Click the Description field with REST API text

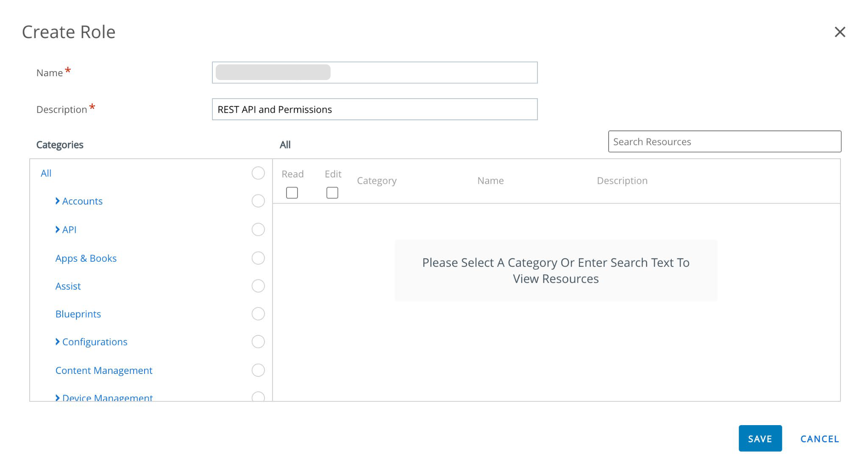tap(375, 109)
